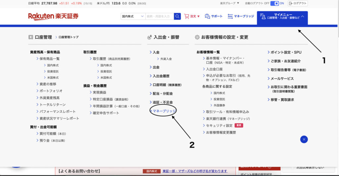Open マネーブリッジ in top navigation

[x=241, y=16]
